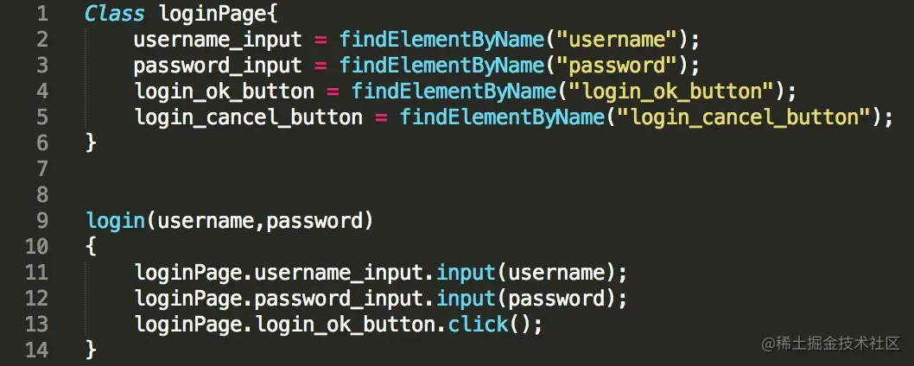The width and height of the screenshot is (914, 366).
Task: Click input method on line 11
Action: click(466, 273)
